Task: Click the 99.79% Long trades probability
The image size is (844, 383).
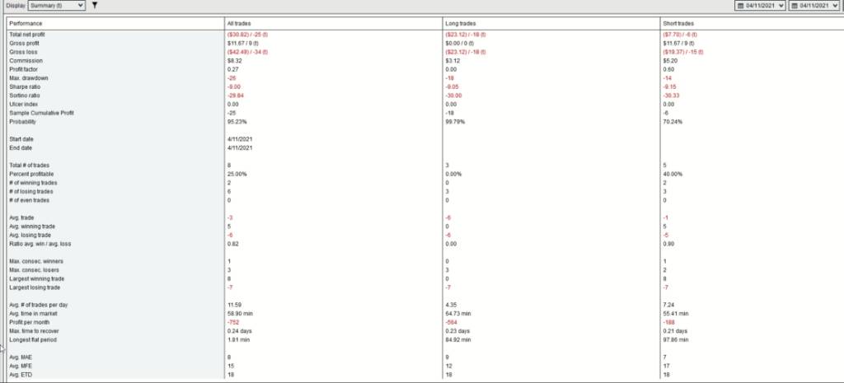Action: [x=454, y=122]
